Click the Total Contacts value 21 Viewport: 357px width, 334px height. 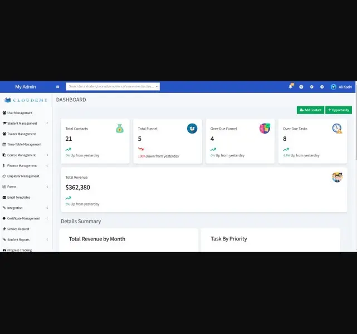[69, 139]
